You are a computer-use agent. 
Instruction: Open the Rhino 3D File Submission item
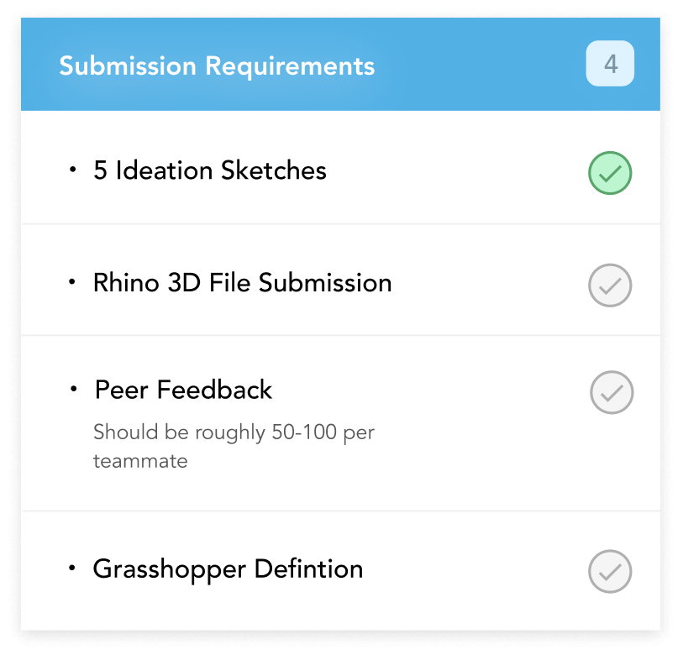click(x=243, y=283)
